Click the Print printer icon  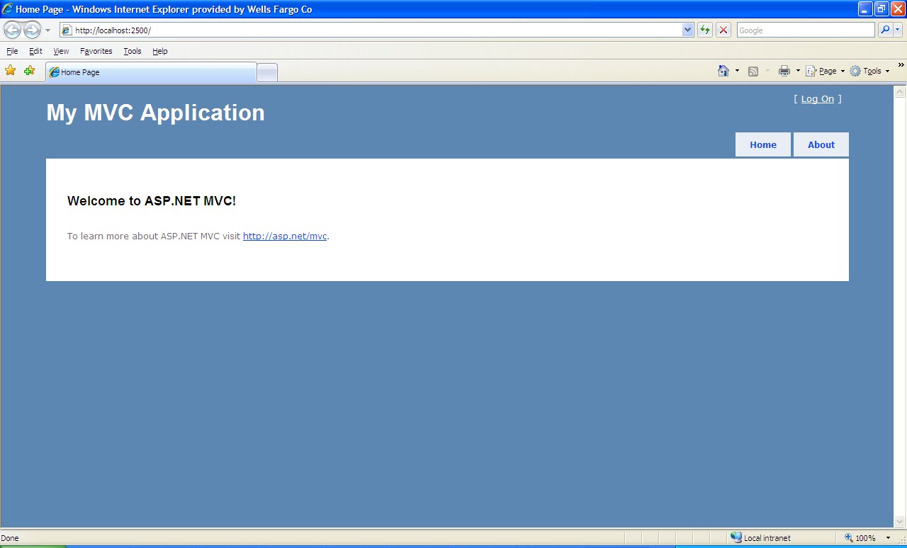(784, 71)
